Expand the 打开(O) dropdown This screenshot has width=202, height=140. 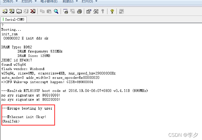[x=96, y=1]
